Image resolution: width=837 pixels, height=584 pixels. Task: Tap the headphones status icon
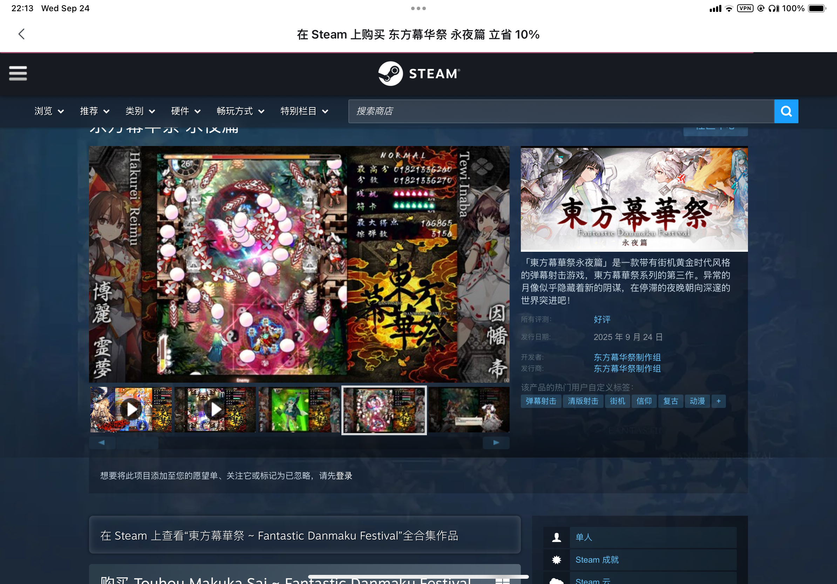774,8
